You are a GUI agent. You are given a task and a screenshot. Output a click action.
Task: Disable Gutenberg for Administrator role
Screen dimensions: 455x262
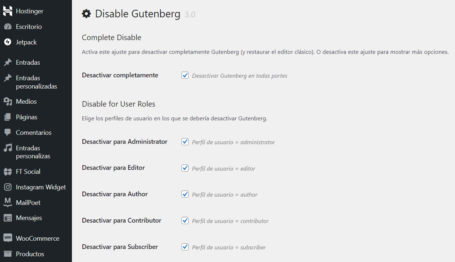point(185,142)
